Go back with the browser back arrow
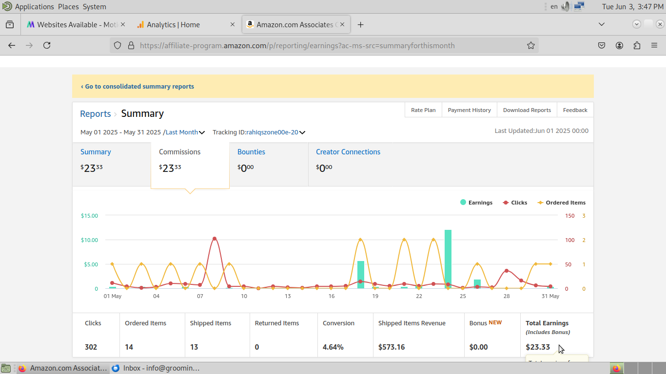Viewport: 666px width, 374px height. pyautogui.click(x=12, y=45)
